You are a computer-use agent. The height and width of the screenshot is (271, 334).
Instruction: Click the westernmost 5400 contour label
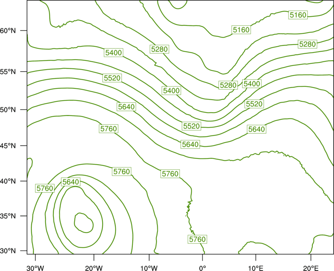114,53
